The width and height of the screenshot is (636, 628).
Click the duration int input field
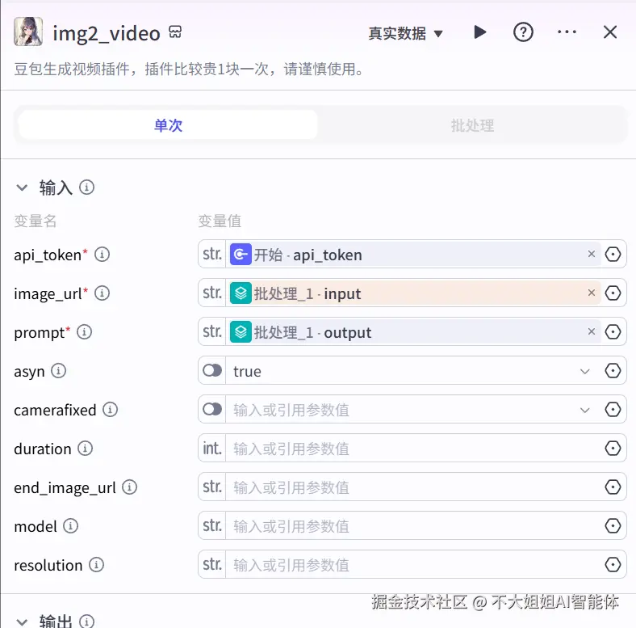(x=412, y=449)
